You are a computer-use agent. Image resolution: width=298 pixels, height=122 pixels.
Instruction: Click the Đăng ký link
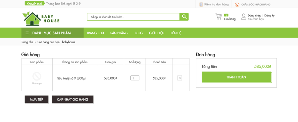pos(269,15)
